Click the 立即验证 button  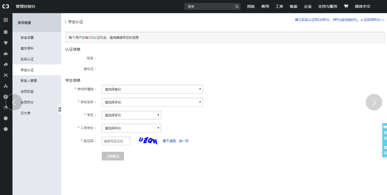click(113, 156)
